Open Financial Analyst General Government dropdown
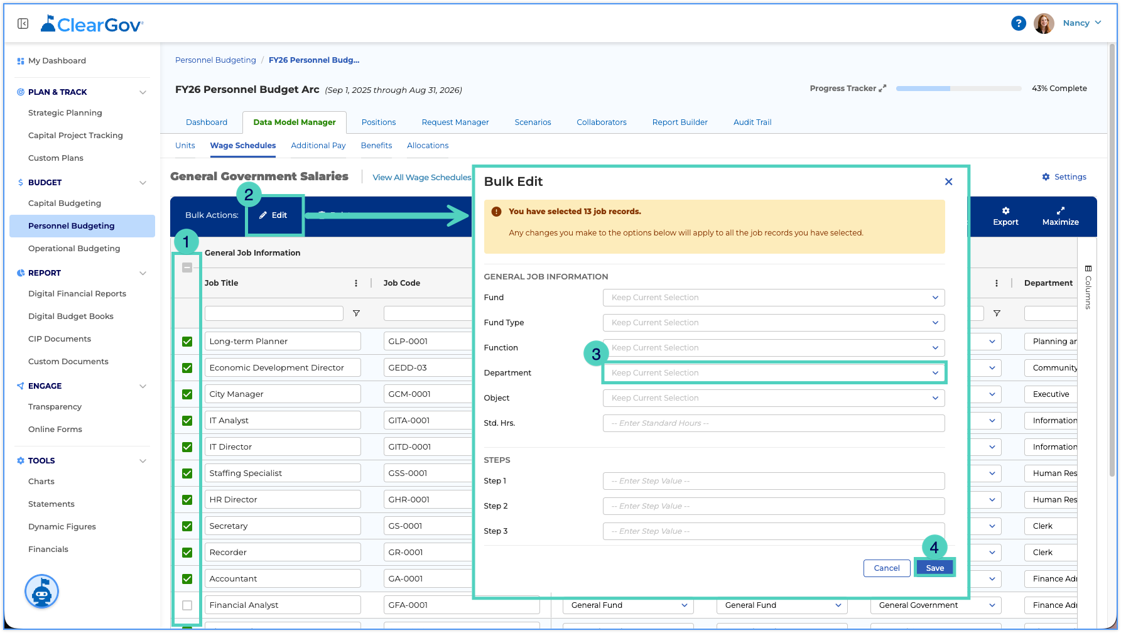This screenshot has width=1121, height=633. [x=935, y=605]
